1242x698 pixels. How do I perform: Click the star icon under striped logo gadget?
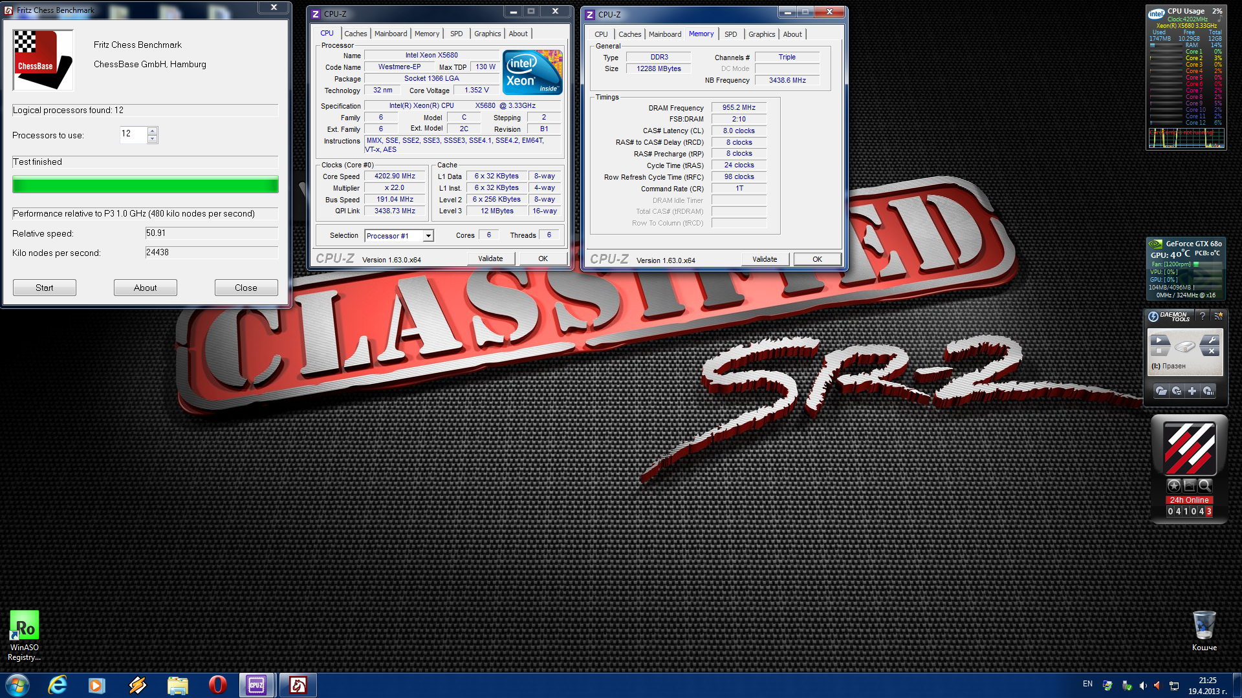point(1174,485)
